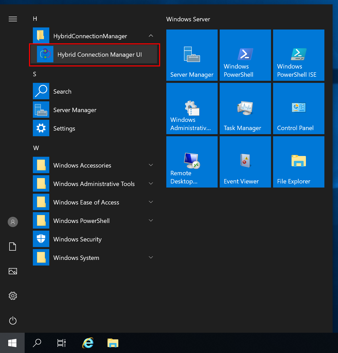The image size is (338, 353).
Task: Click the letter H group header
Action: [x=35, y=19]
